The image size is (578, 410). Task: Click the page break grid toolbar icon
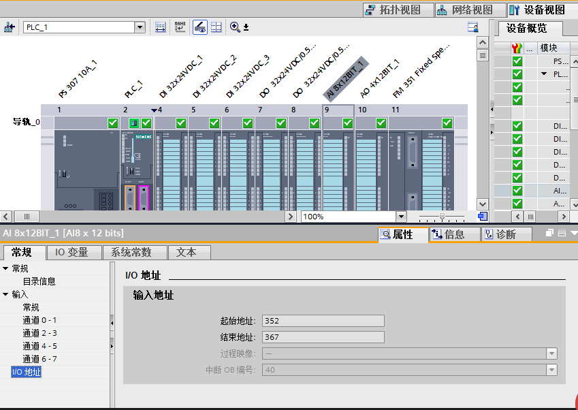point(216,27)
